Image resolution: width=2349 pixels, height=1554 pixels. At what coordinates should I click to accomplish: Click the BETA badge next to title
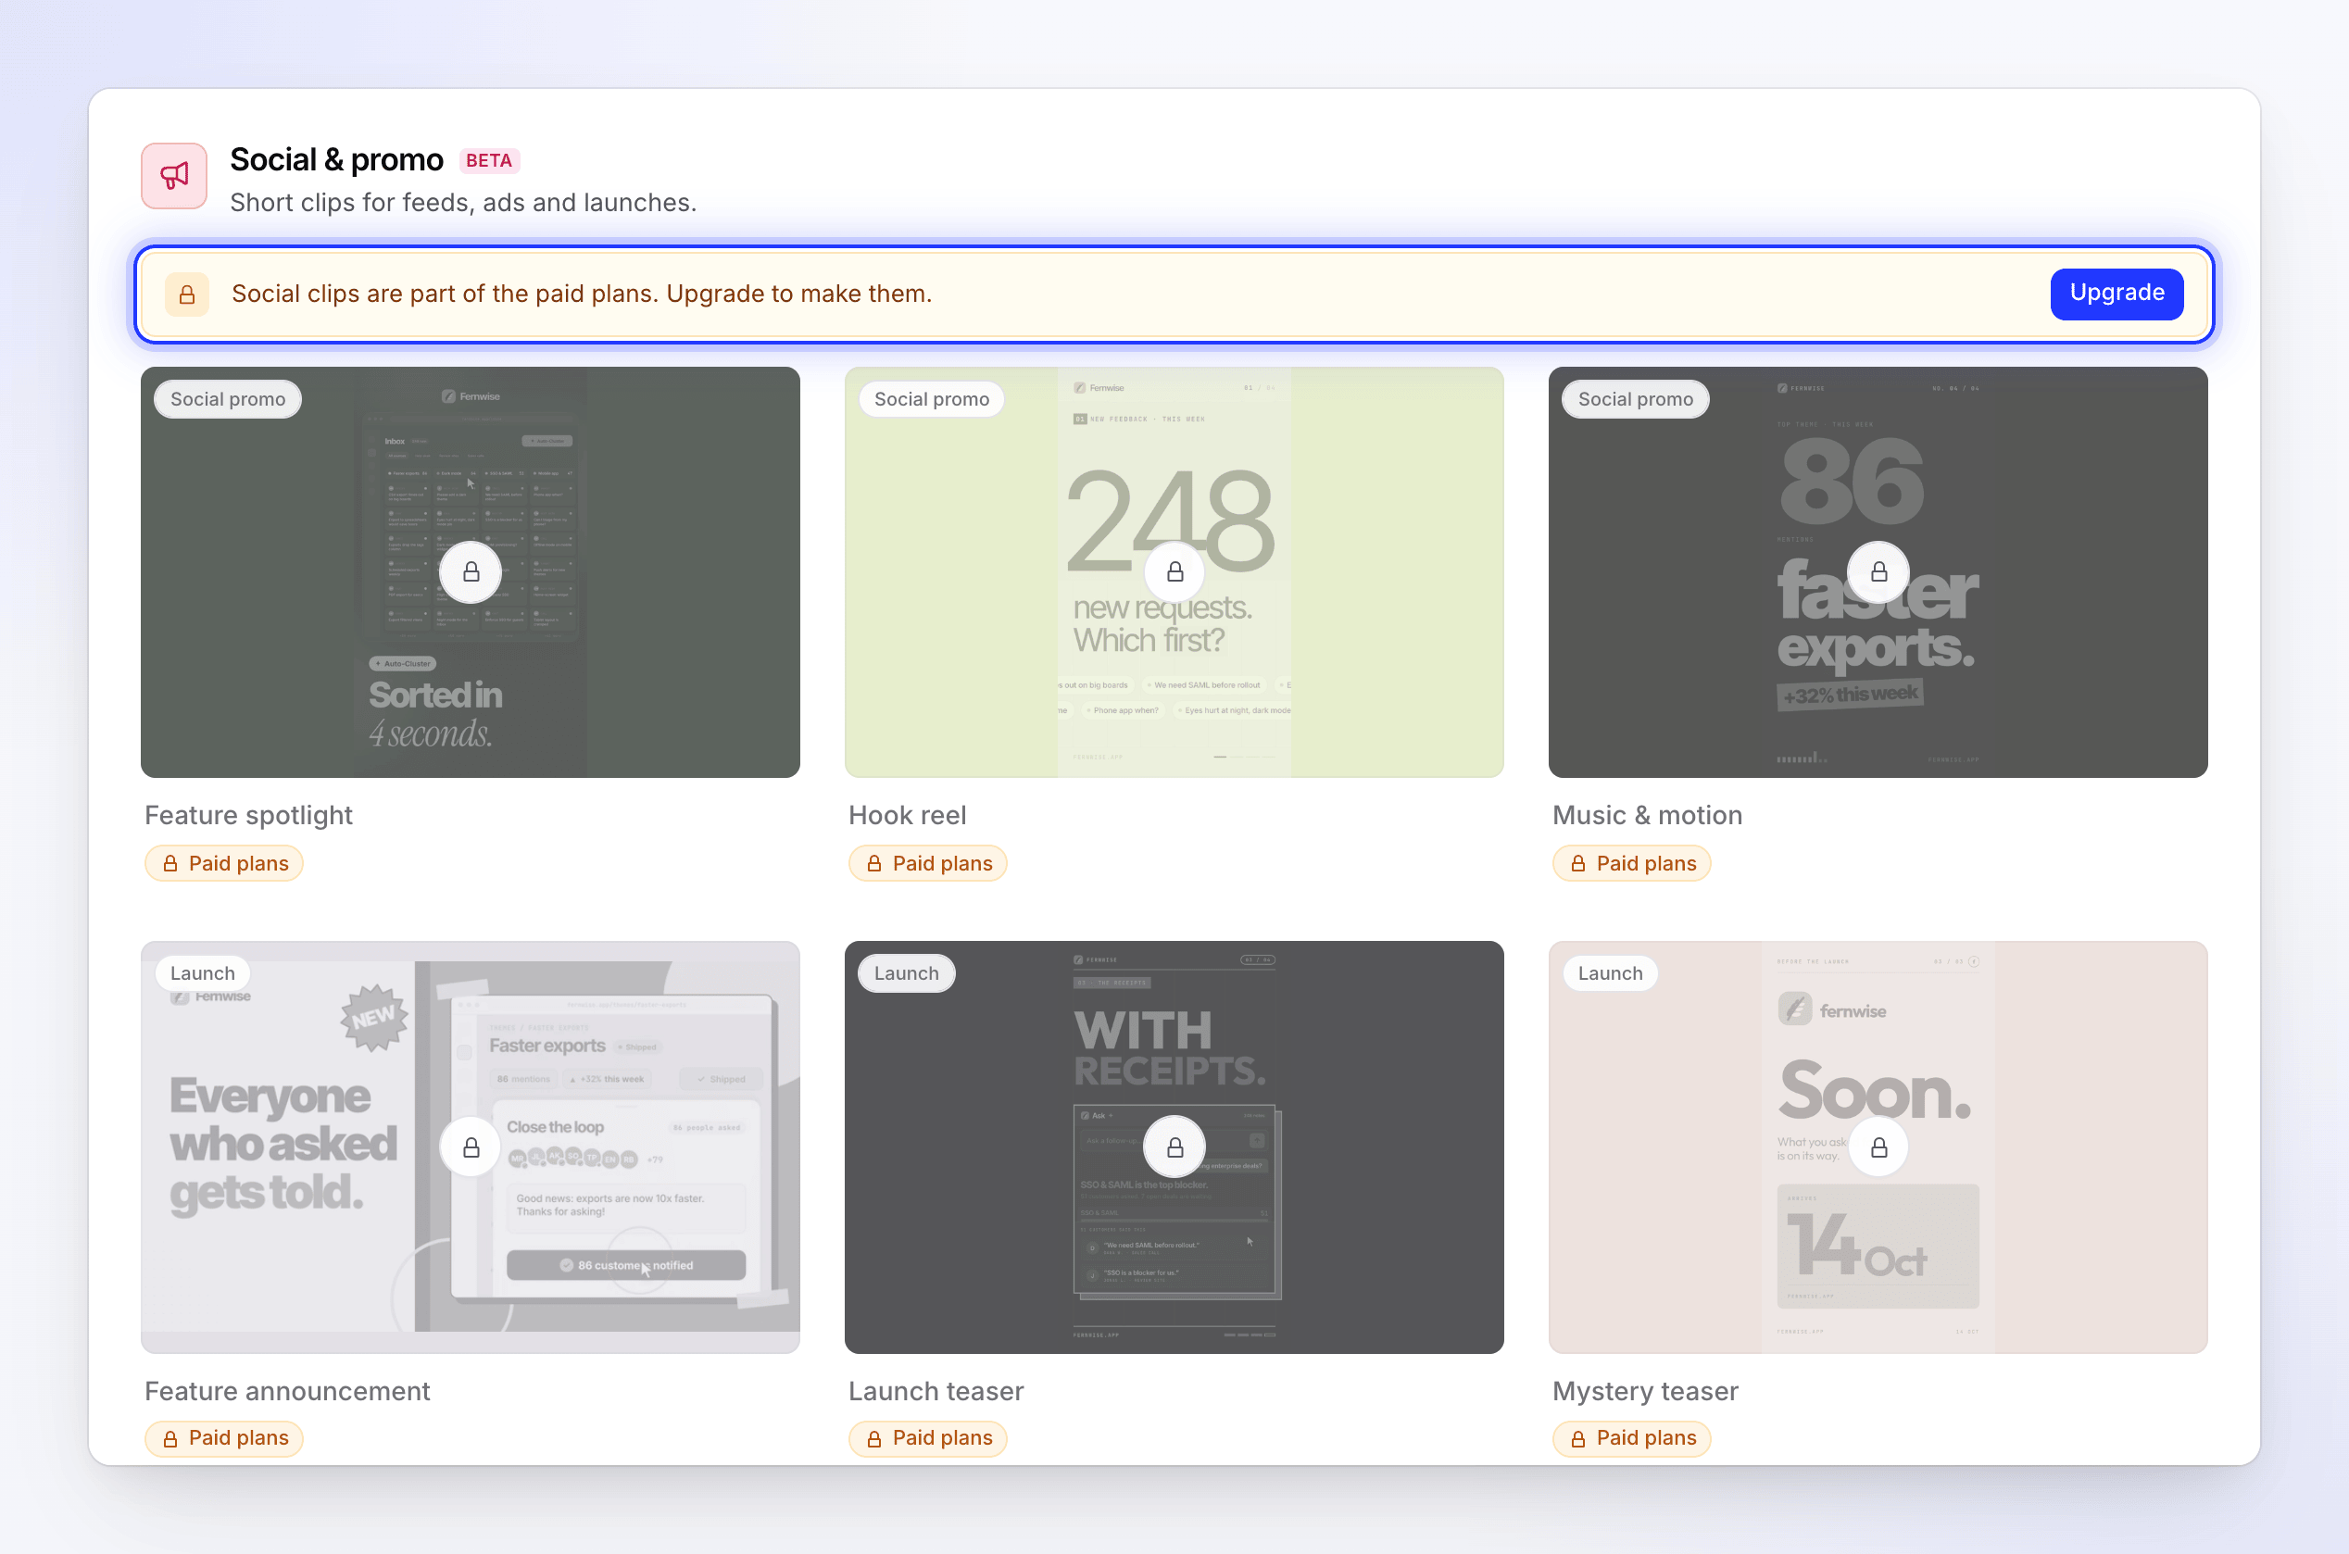coord(489,160)
